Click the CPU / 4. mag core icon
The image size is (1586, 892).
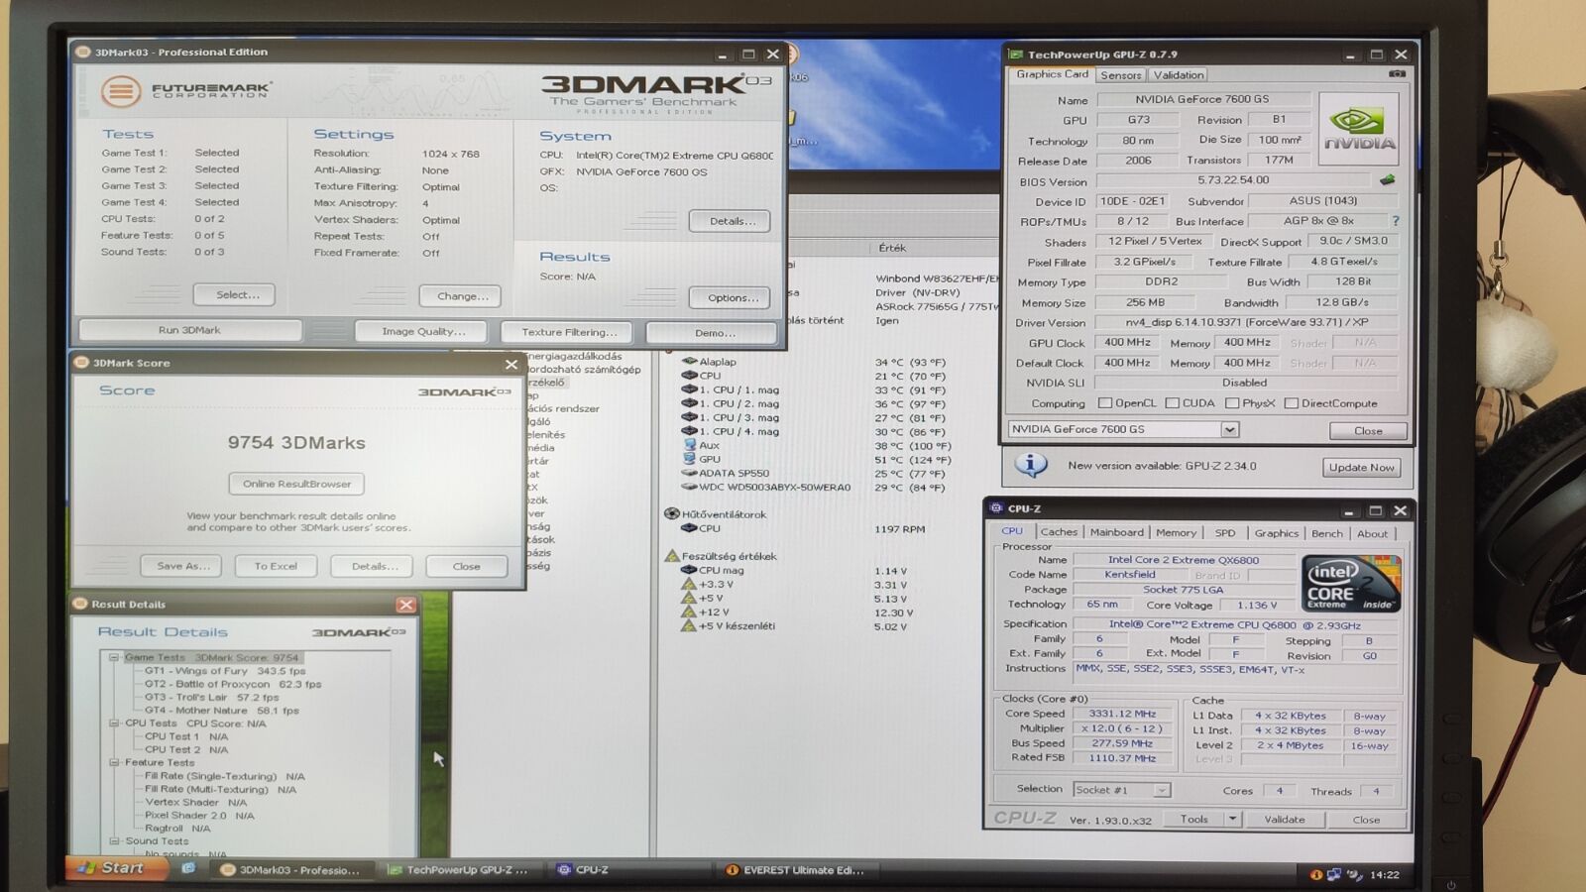point(689,431)
